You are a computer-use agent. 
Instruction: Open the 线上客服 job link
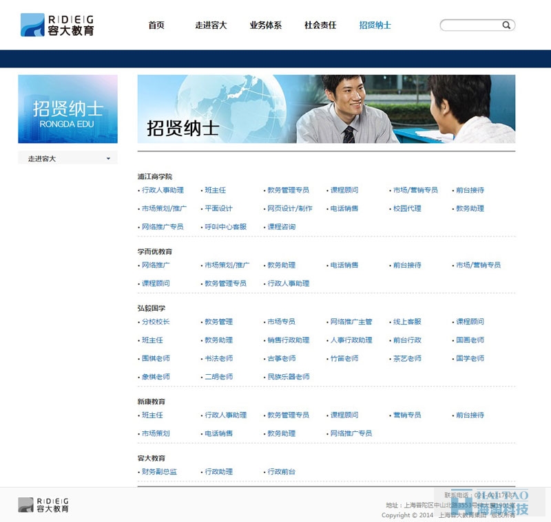click(x=407, y=322)
